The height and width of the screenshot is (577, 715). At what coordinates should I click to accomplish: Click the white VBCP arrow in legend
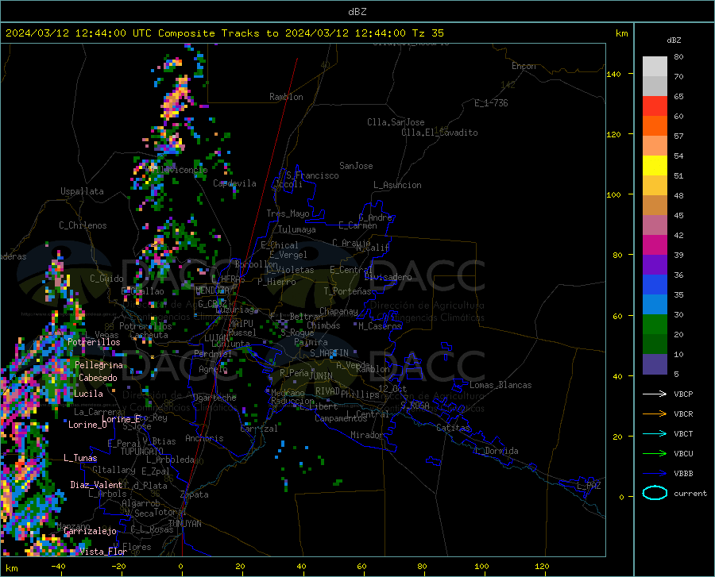655,394
